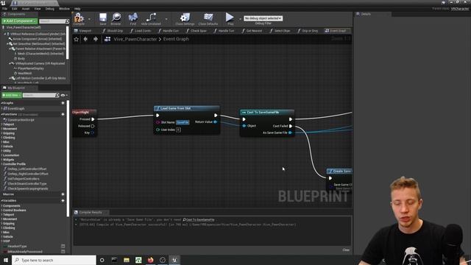Click the My Blueprint search magnifier icon
The image size is (471, 265).
tap(57, 95)
